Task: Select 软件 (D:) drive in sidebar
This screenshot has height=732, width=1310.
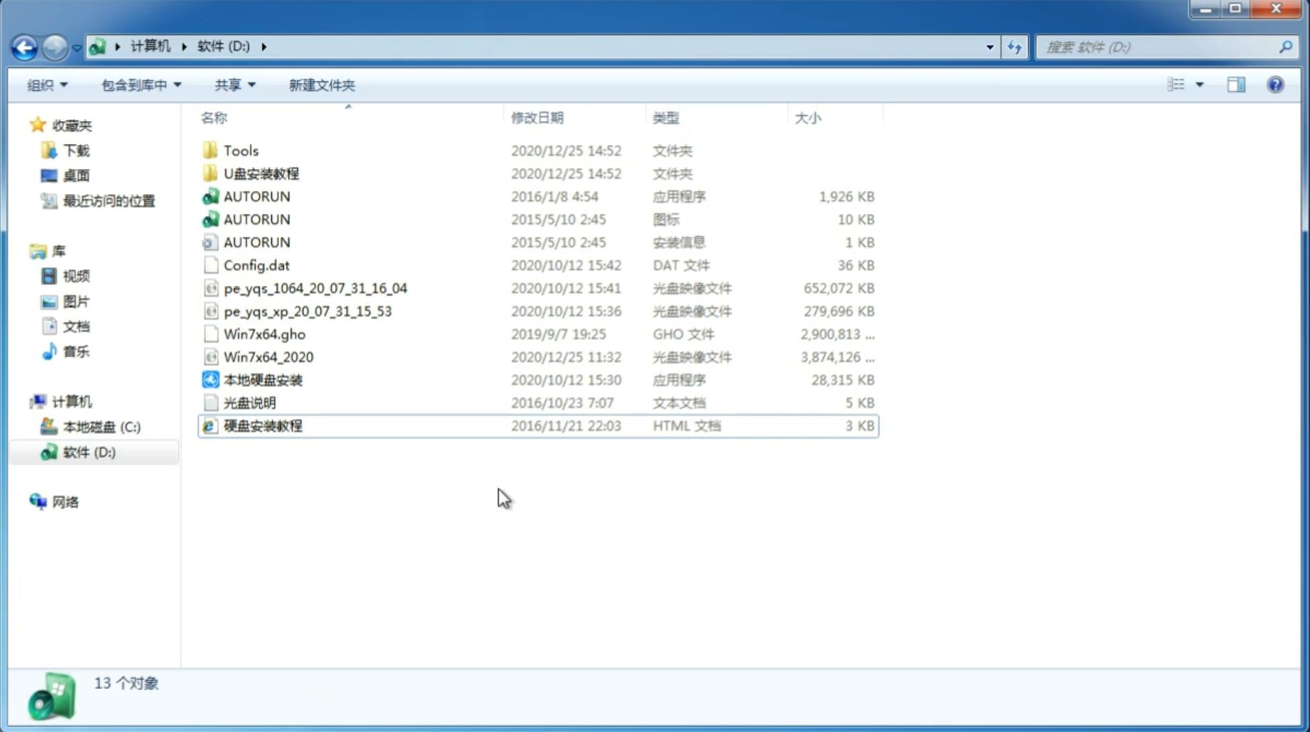Action: [88, 451]
